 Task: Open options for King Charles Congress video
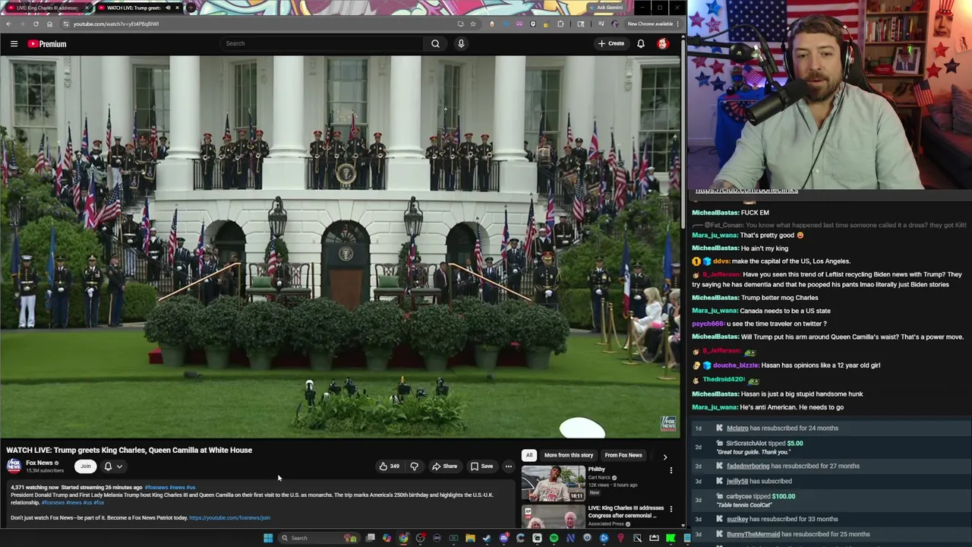(671, 509)
